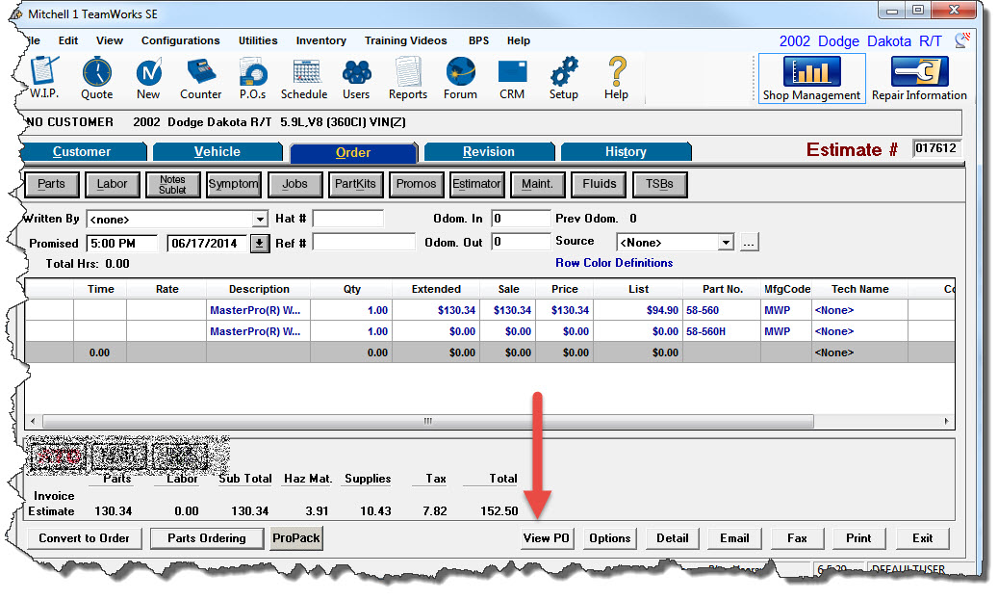Viewport: 998px width, 600px height.
Task: Switch to the Customer tab
Action: tap(83, 151)
